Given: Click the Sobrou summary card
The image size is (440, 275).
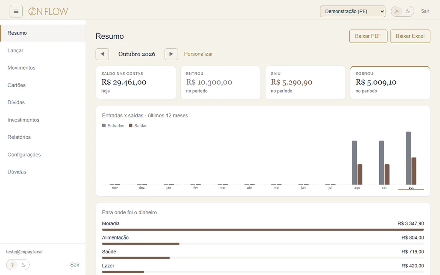Looking at the screenshot, I should tap(390, 83).
